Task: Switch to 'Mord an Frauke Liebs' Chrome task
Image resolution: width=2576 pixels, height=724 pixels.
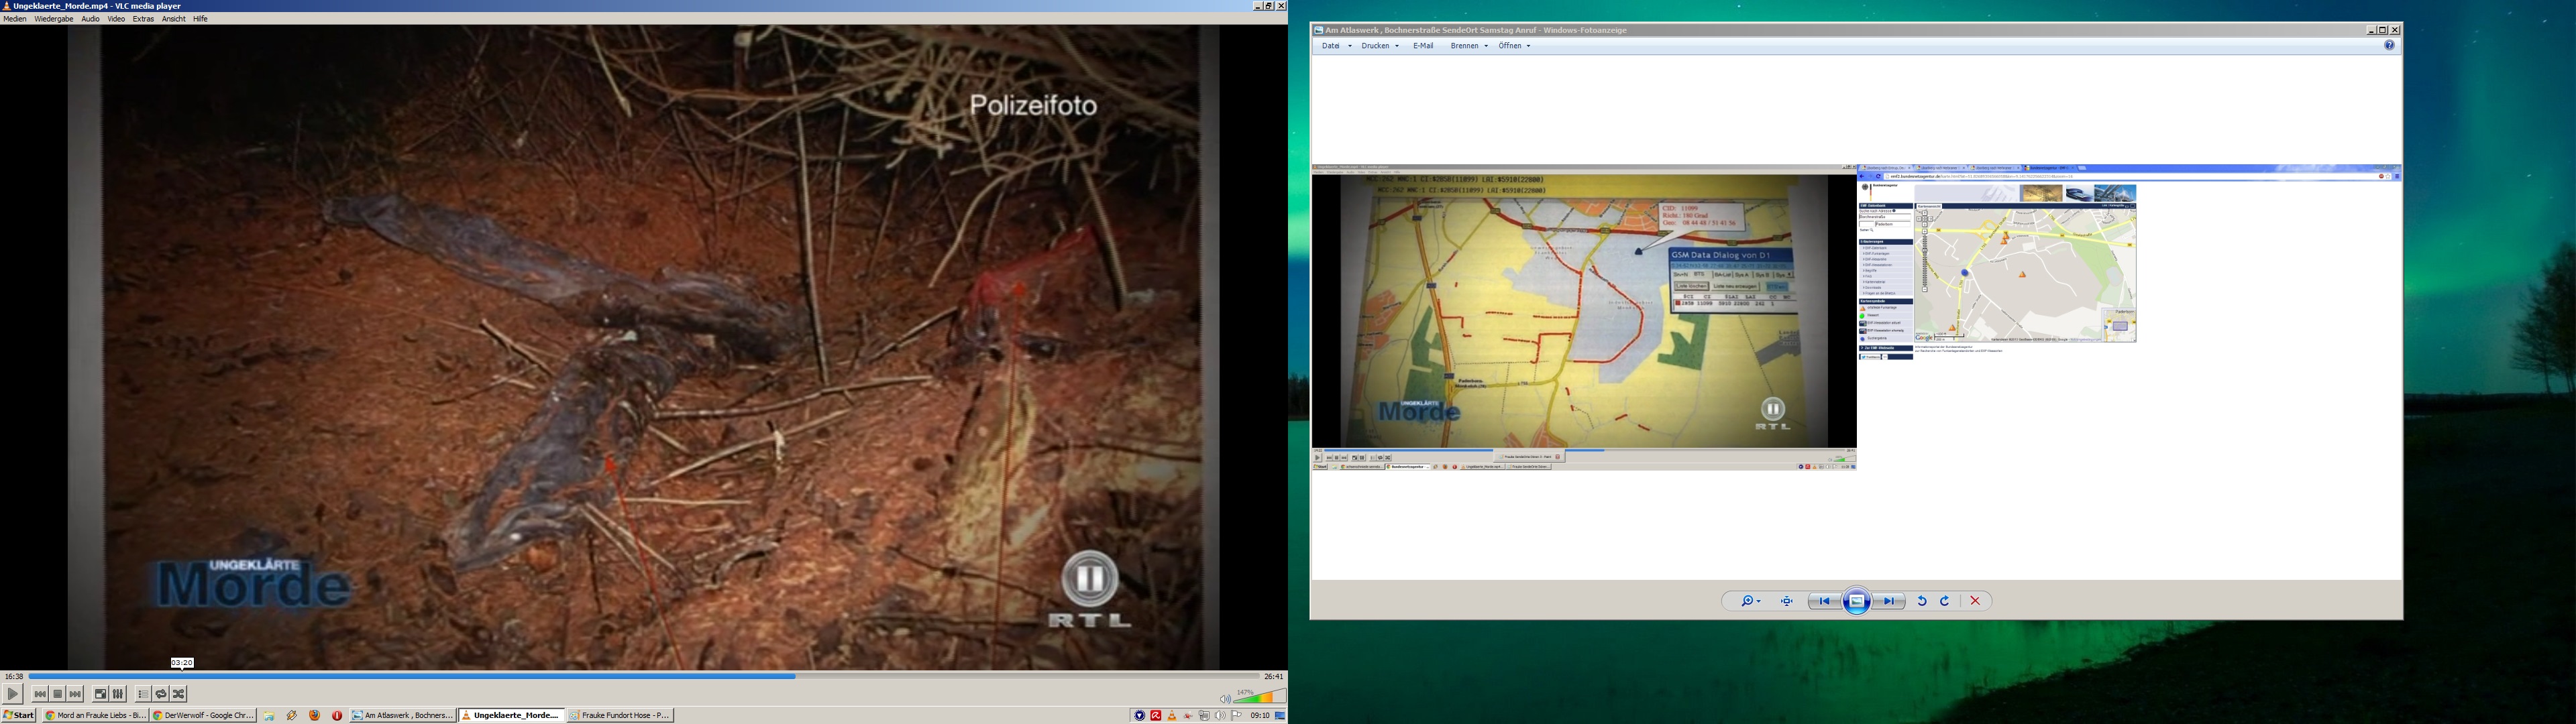Action: coord(96,715)
